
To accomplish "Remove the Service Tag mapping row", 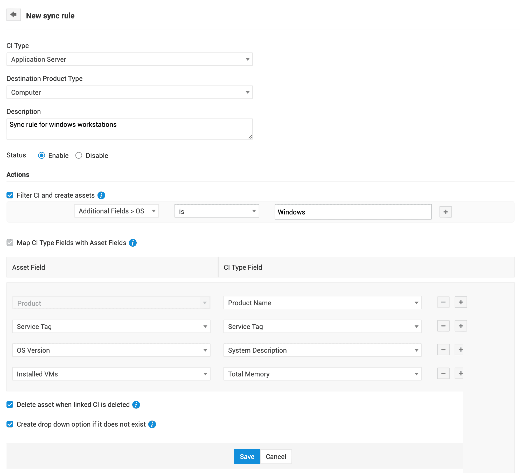I will pos(443,326).
